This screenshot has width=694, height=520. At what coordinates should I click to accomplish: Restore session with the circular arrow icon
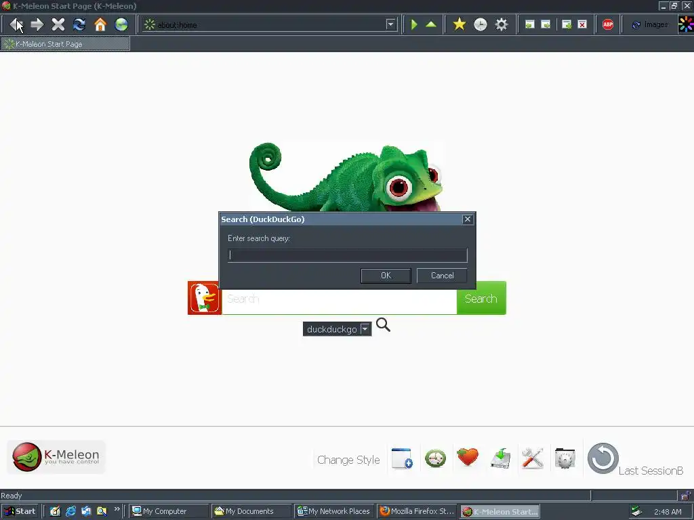click(x=603, y=458)
